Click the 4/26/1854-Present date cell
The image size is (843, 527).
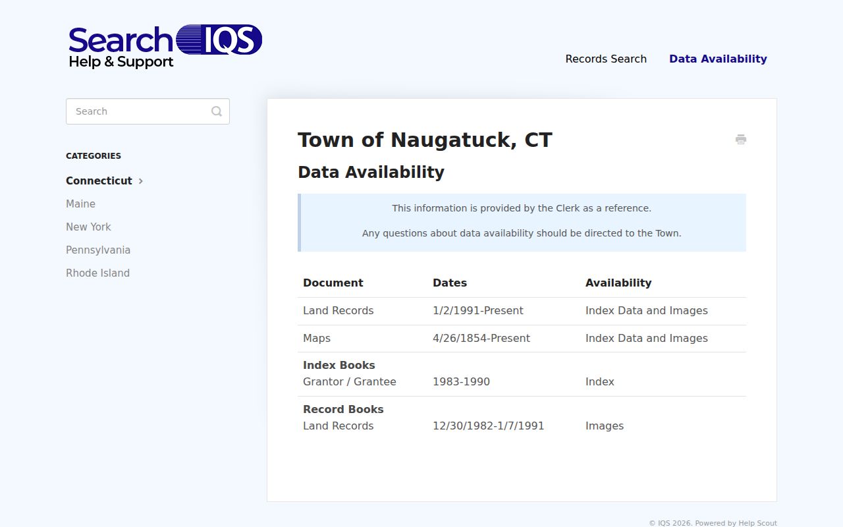481,338
